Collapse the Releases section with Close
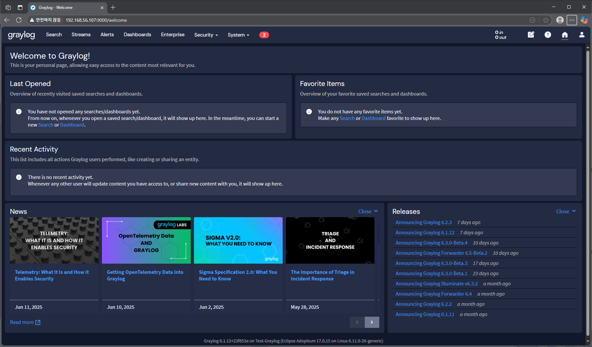Screen dimensions: 592x347 point(566,212)
